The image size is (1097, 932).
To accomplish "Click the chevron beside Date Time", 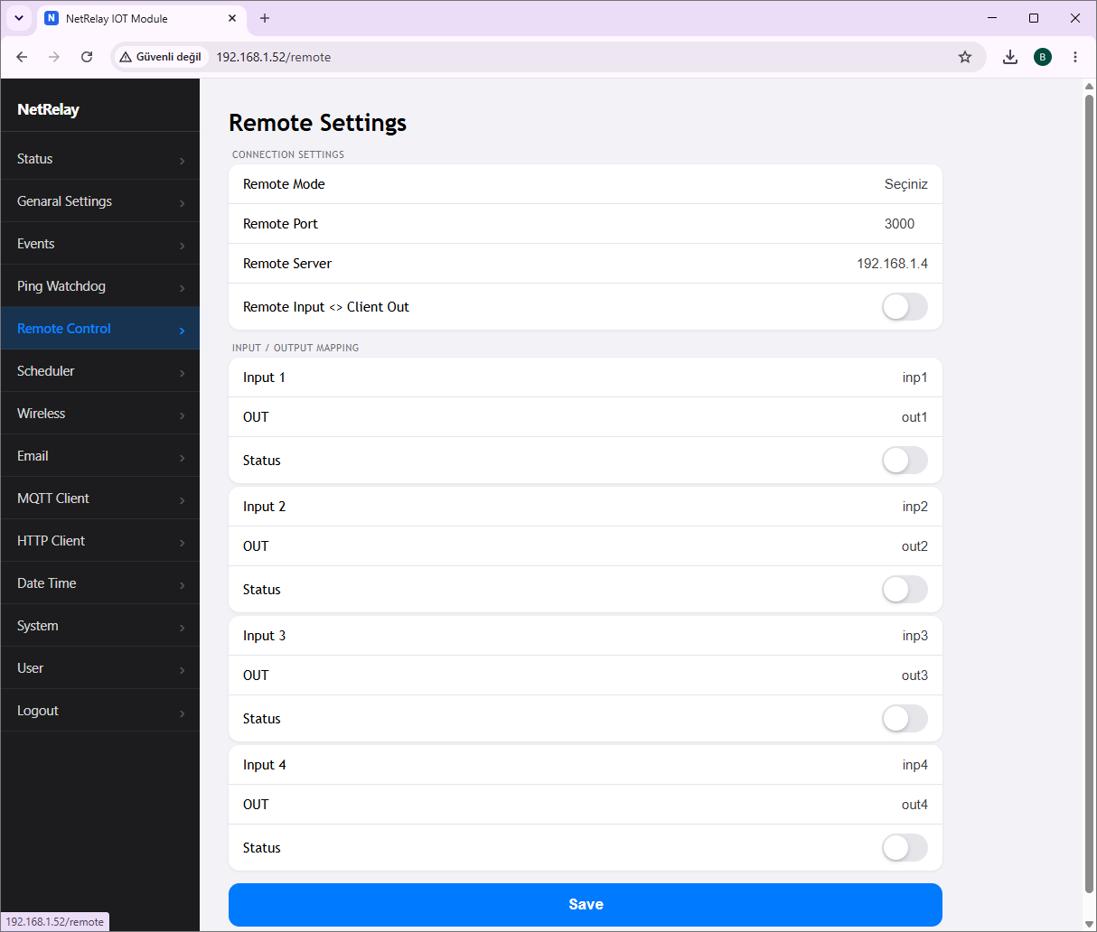I will click(182, 585).
